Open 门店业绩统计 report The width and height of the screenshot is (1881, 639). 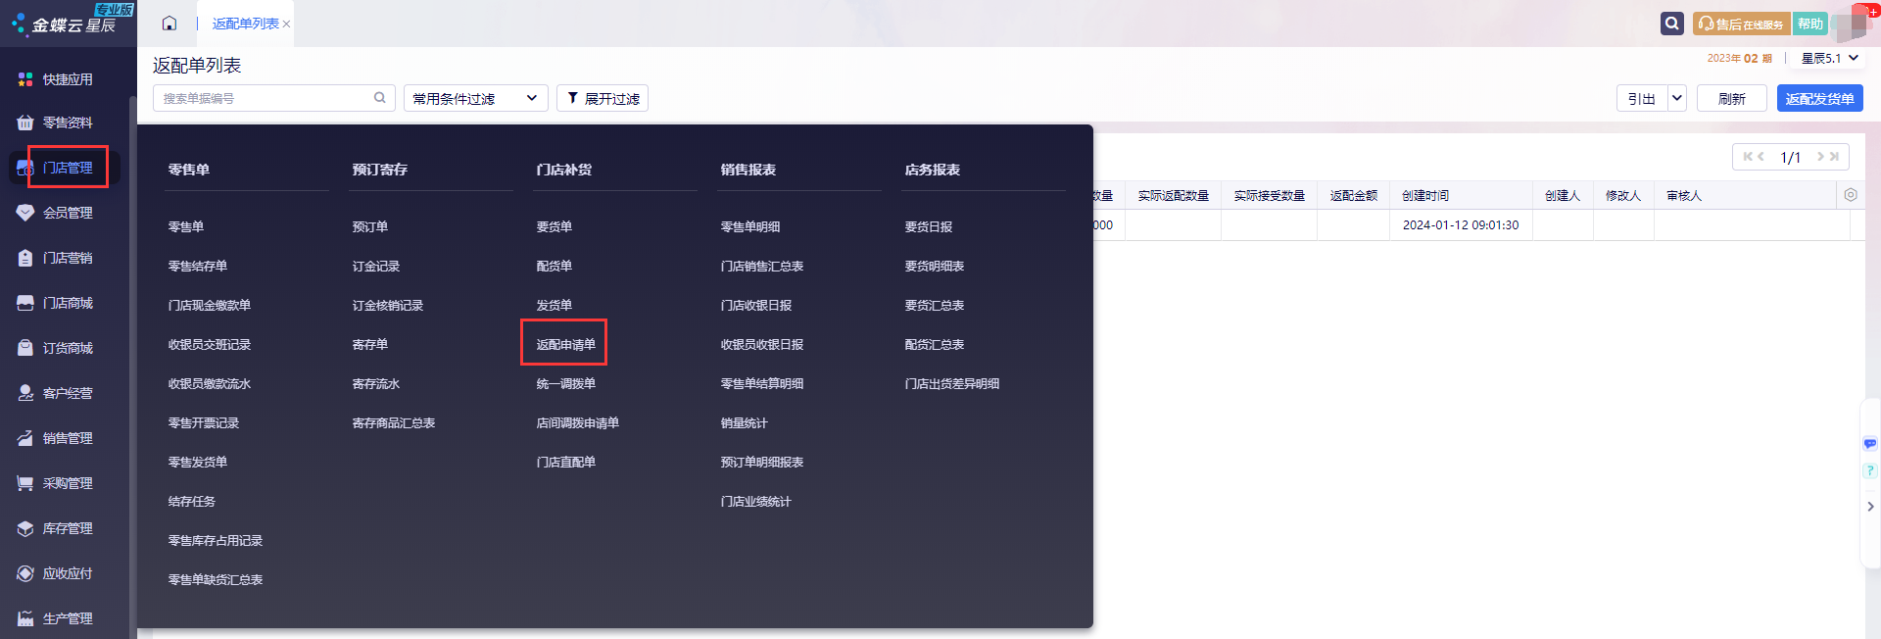coord(756,501)
